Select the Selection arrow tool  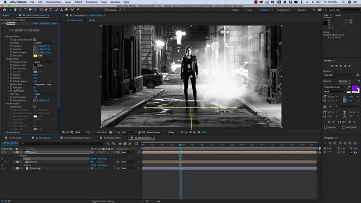click(10, 10)
